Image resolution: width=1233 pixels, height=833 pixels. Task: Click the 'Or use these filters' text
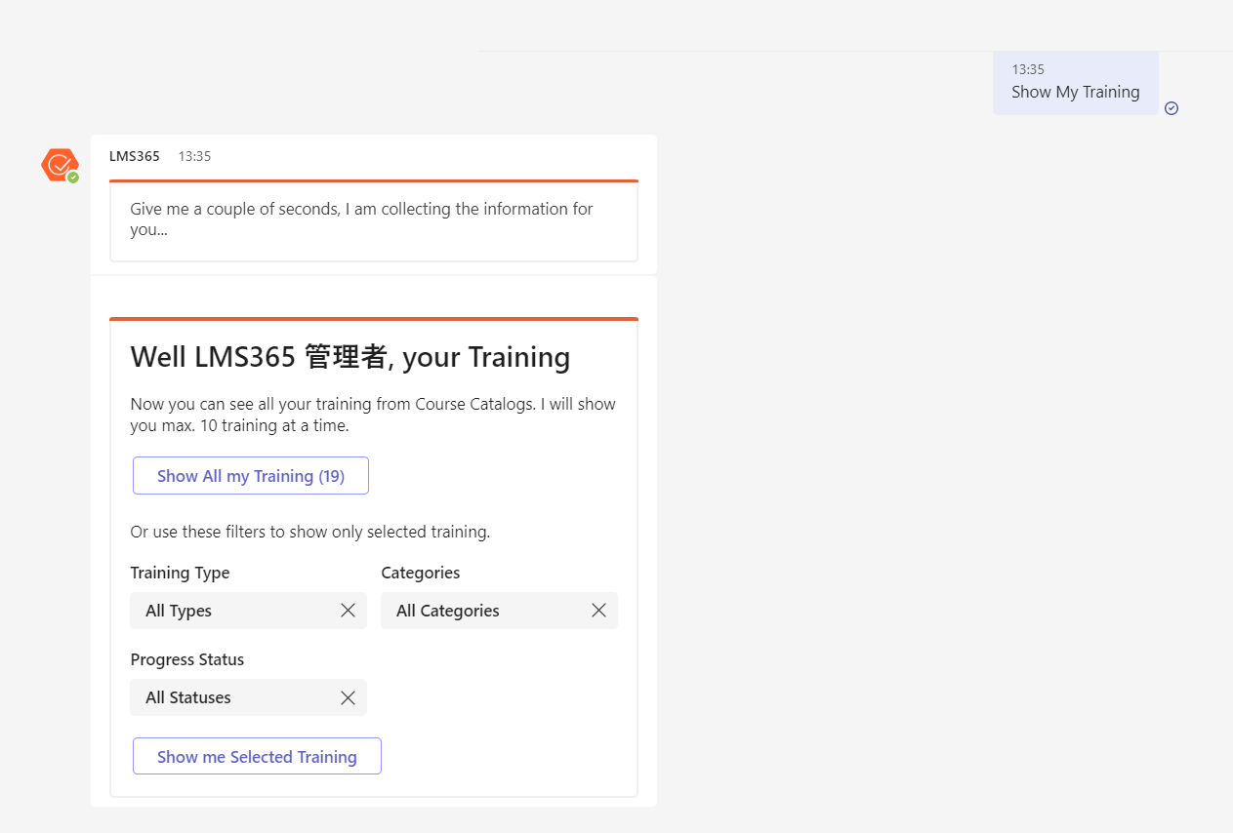point(309,533)
